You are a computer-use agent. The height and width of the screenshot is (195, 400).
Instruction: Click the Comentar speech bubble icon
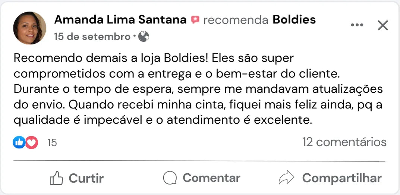(x=170, y=178)
